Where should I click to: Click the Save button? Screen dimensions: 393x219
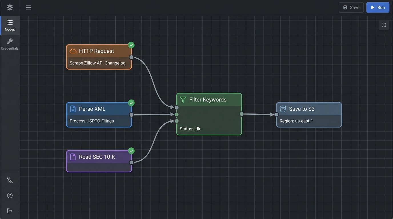click(x=351, y=7)
